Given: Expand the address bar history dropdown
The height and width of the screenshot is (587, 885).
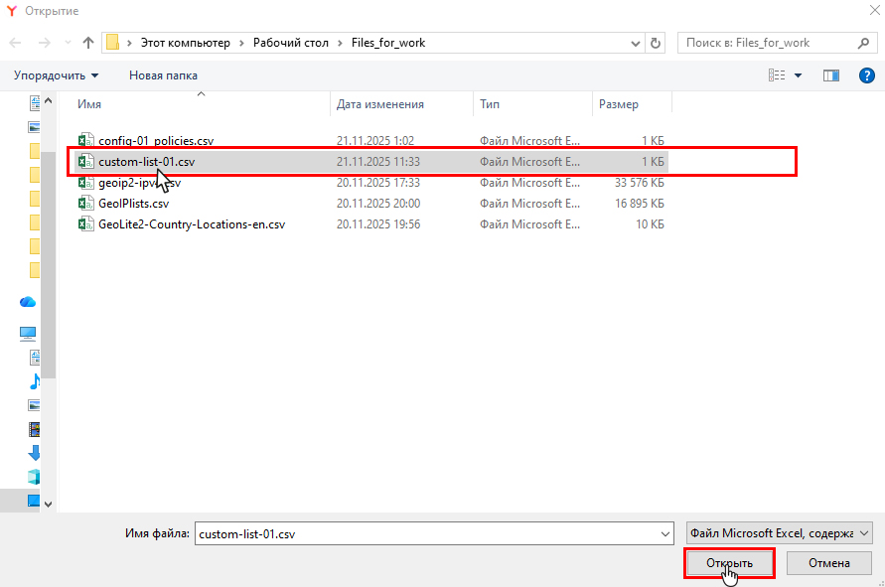Looking at the screenshot, I should [x=636, y=43].
